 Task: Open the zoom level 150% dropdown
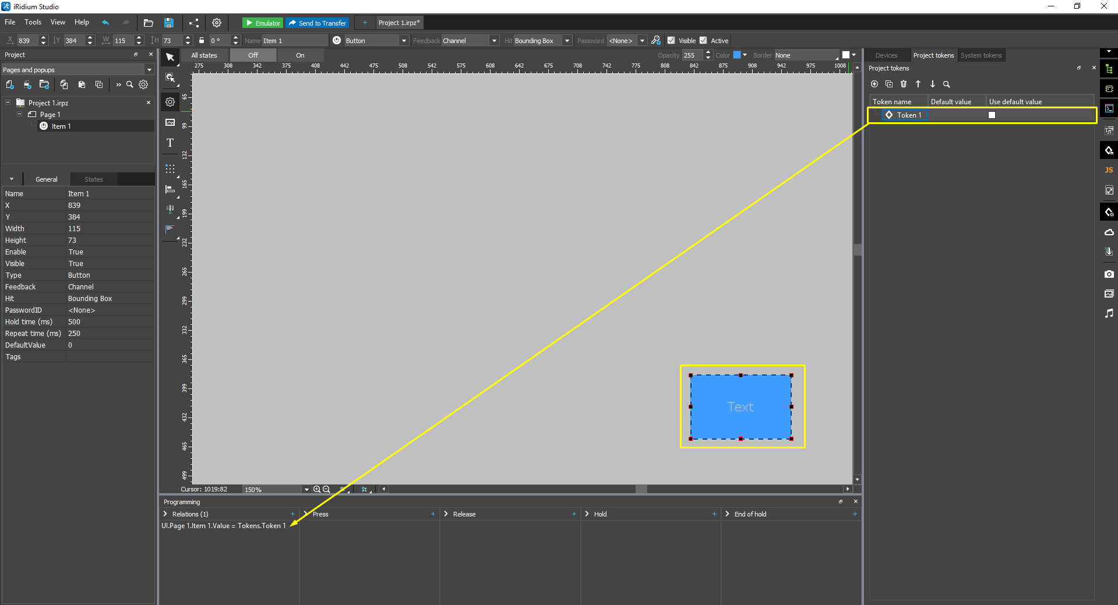tap(306, 490)
